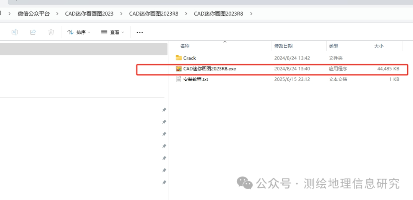Click the 文件夹 type cell

point(336,58)
